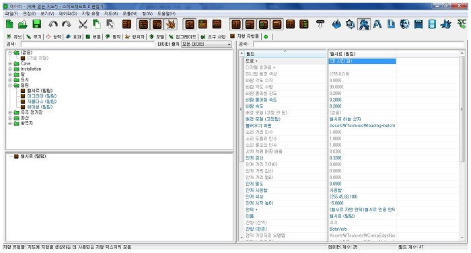This screenshot has height=253, width=471.
Task: Open the AI module face icon
Action: pos(404,24)
